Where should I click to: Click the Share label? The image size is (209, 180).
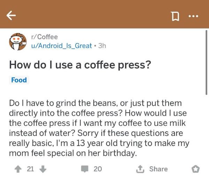(x=158, y=169)
